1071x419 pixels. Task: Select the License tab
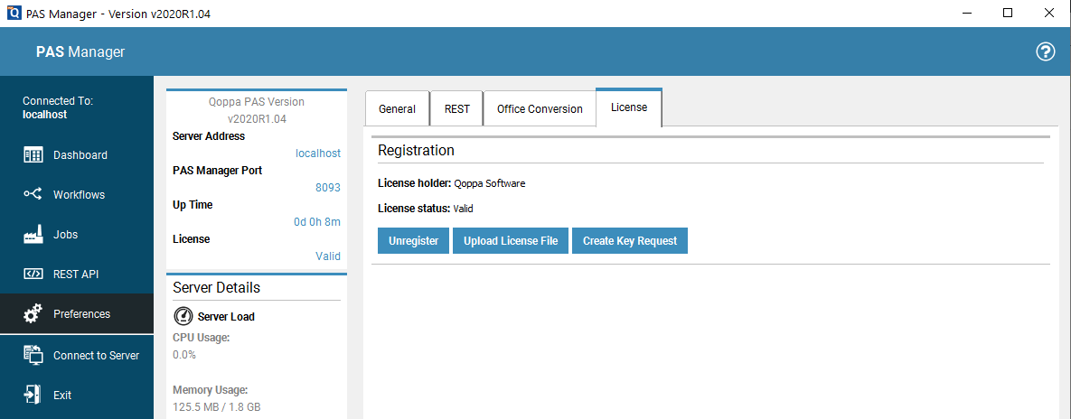click(x=628, y=107)
